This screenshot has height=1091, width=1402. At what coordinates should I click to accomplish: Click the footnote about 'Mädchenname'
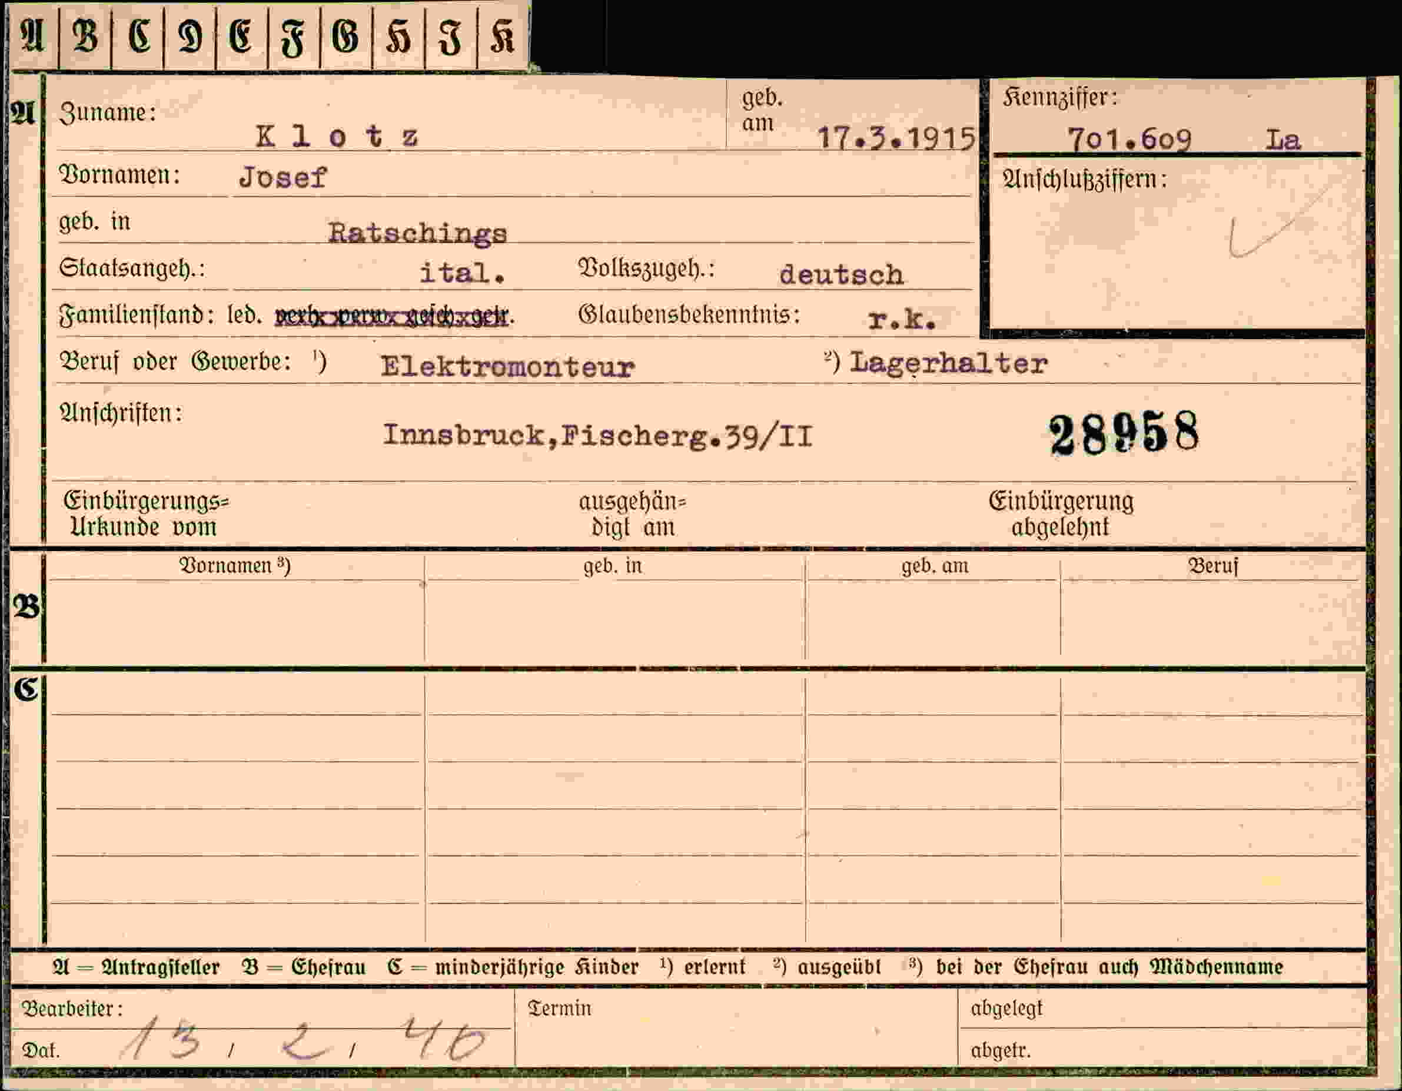(x=1096, y=966)
